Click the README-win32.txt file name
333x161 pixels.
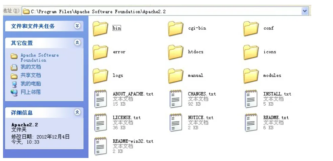133,141
